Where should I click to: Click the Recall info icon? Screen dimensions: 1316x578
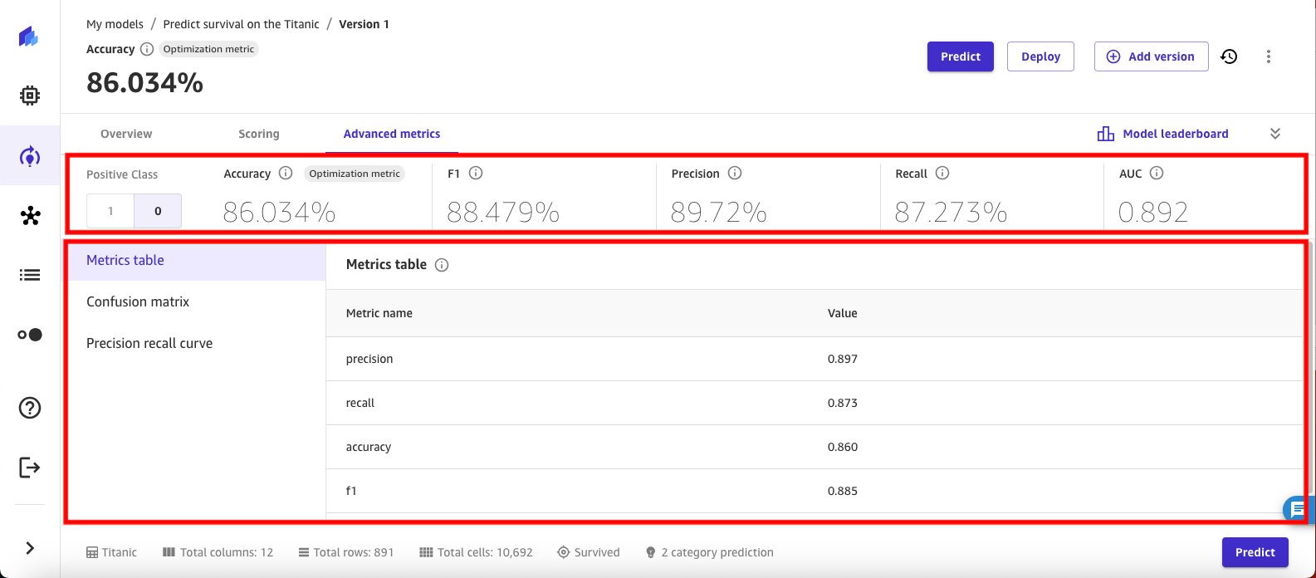coord(942,174)
